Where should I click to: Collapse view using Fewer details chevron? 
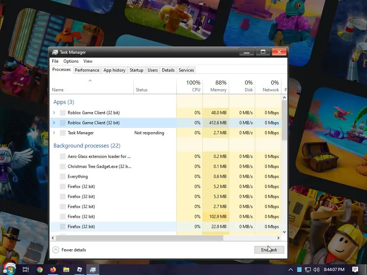pos(56,250)
